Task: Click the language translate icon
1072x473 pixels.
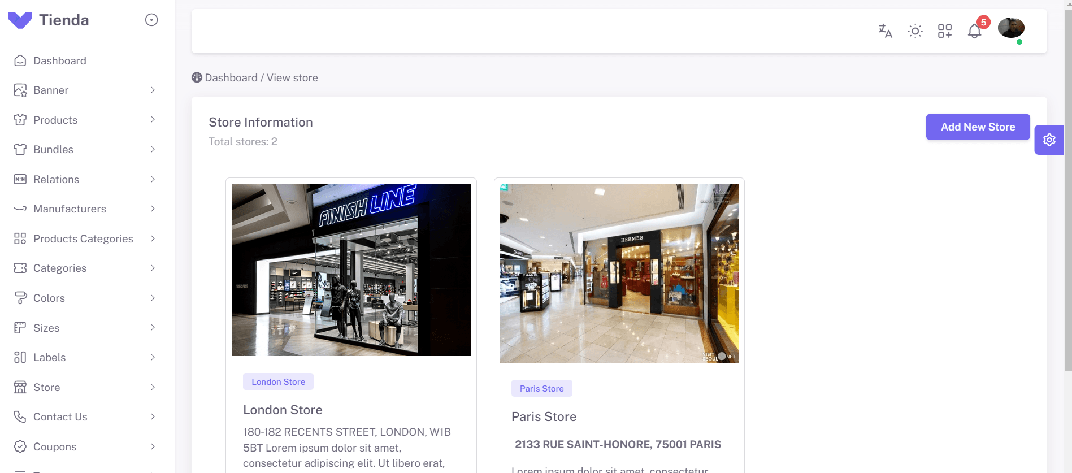Action: 885,31
